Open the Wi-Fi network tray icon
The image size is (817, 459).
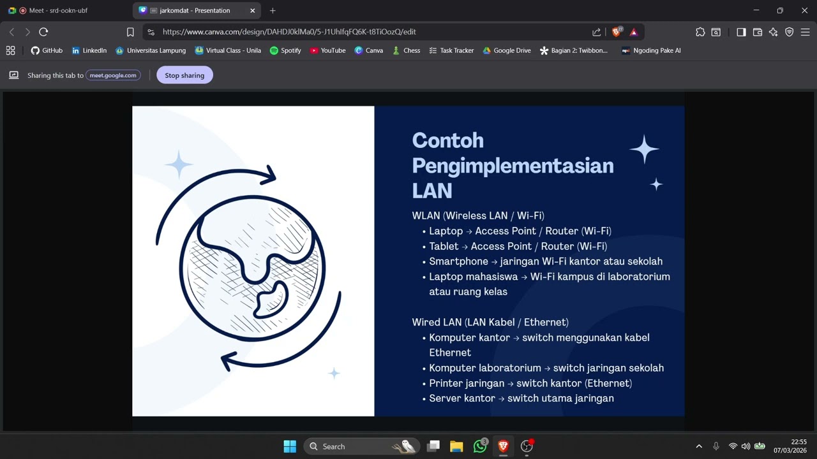click(733, 446)
